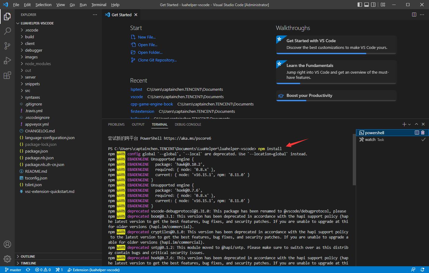Open Customize Layout in title bar

pyautogui.click(x=383, y=5)
